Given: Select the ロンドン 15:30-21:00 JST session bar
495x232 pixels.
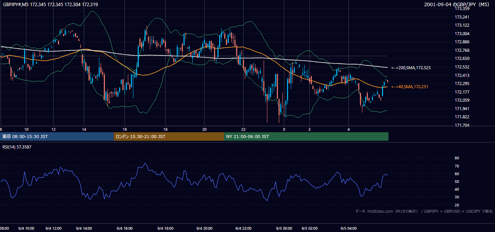Looking at the screenshot, I should (169, 136).
